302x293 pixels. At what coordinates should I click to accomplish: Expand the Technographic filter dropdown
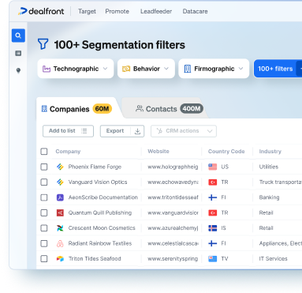click(76, 69)
